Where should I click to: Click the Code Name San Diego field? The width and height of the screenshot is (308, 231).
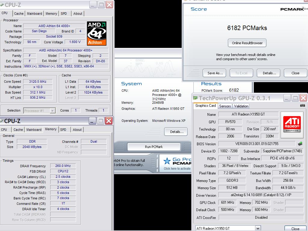[x=39, y=31]
